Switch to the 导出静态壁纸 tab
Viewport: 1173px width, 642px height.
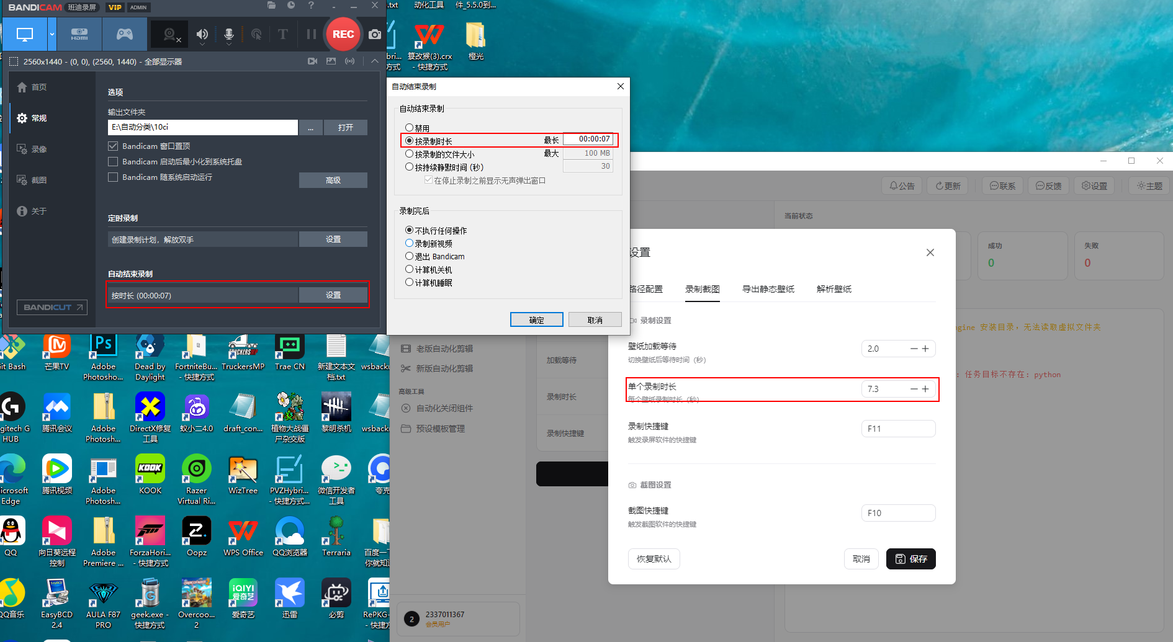(x=768, y=289)
